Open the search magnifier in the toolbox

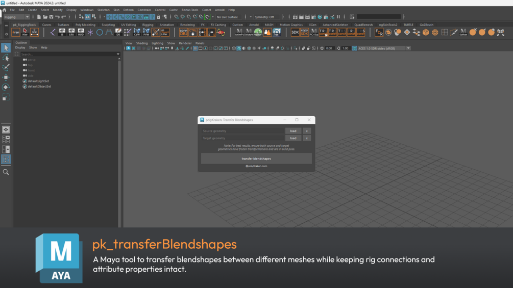coord(6,172)
